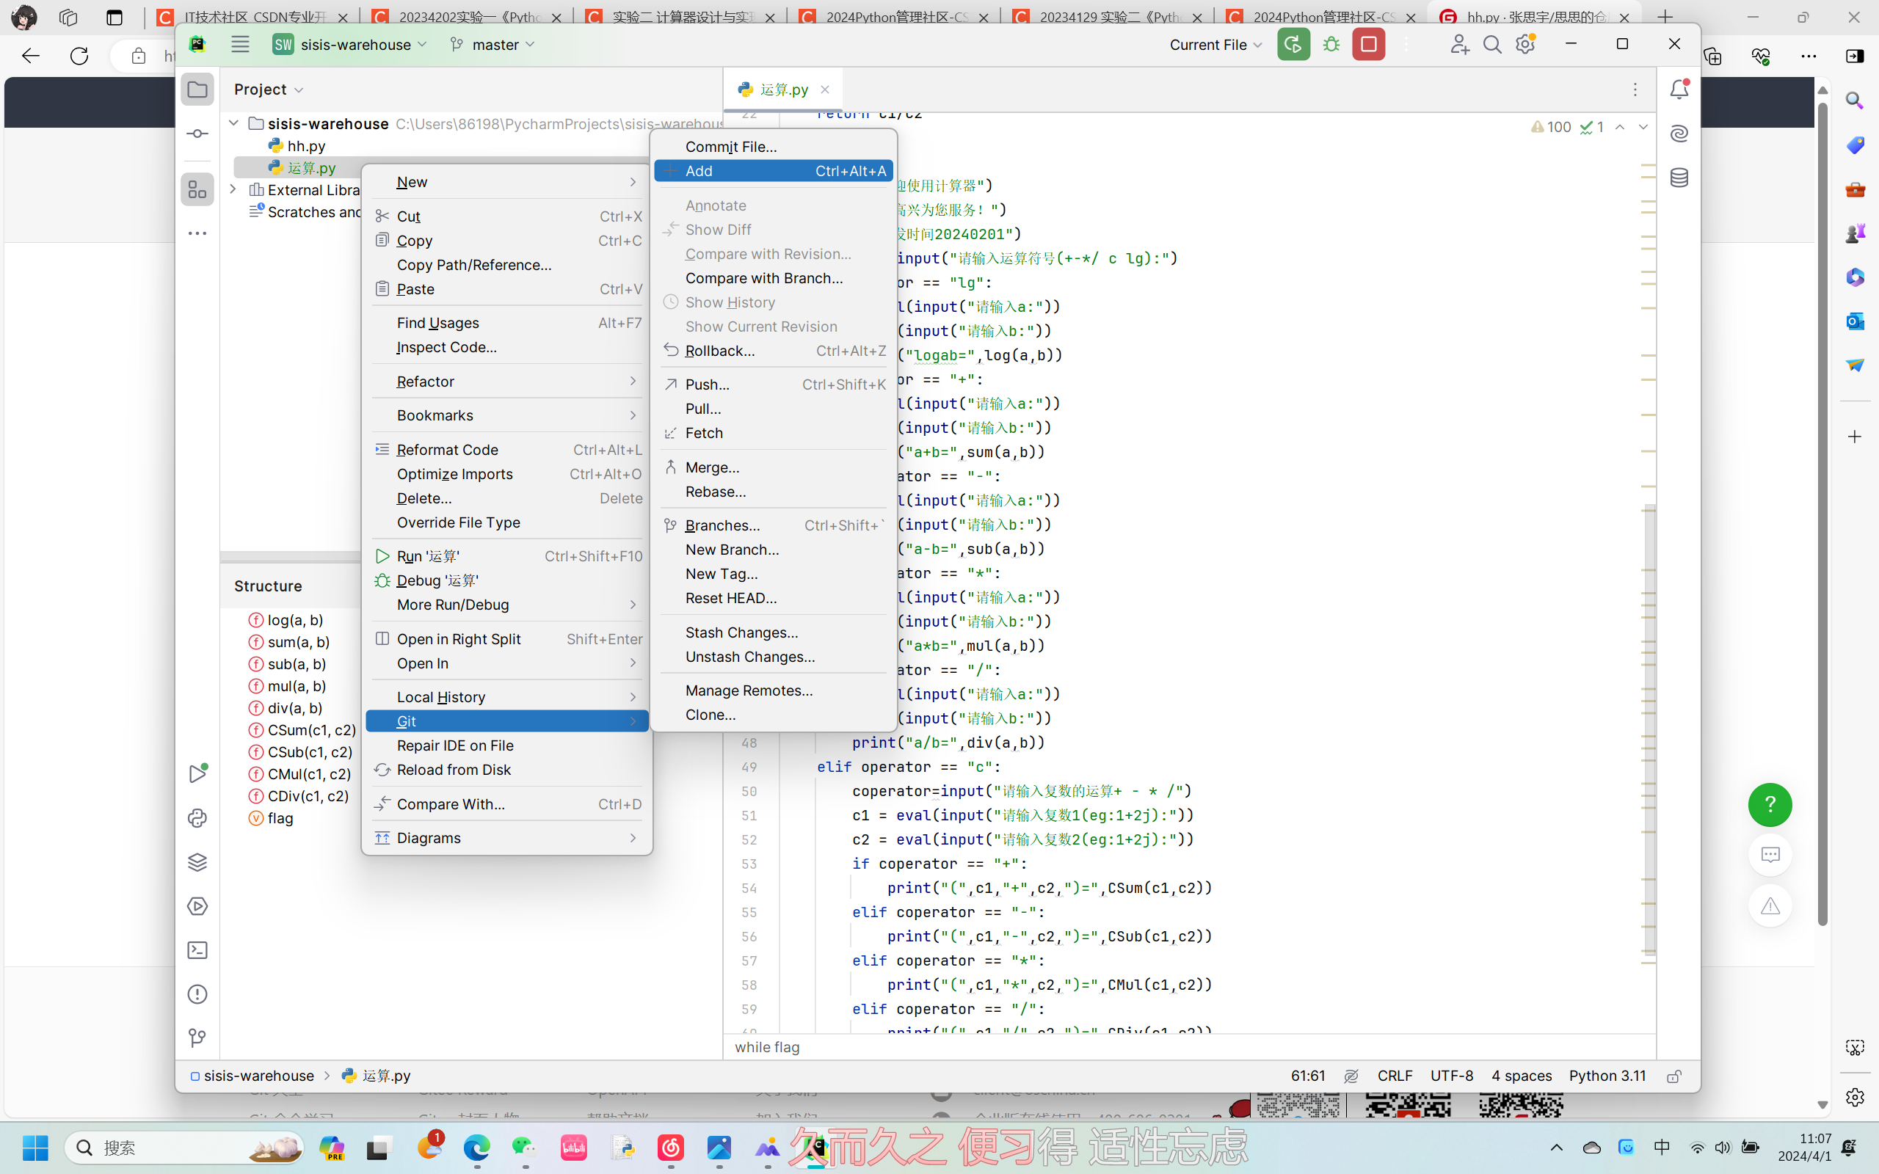Toggle the Project tool window folder button

click(x=197, y=90)
